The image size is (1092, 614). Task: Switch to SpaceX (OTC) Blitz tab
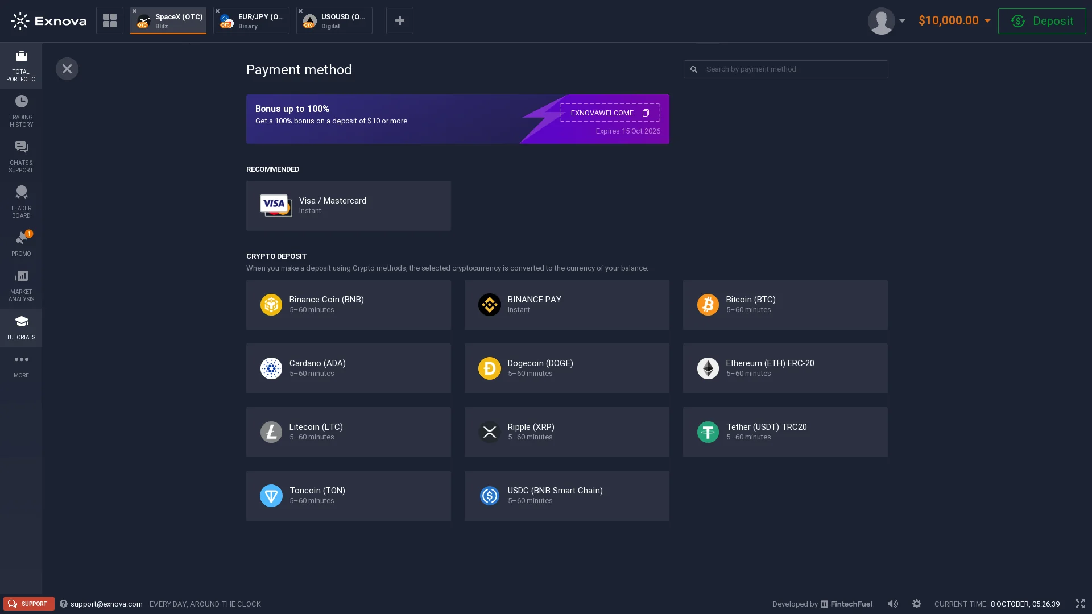tap(168, 20)
